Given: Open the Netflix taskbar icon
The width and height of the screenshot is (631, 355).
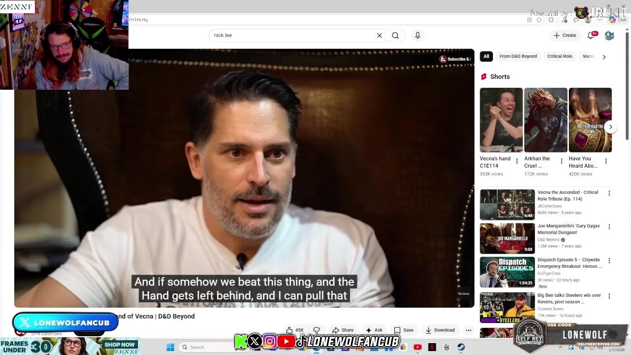Looking at the screenshot, I should coord(432,347).
